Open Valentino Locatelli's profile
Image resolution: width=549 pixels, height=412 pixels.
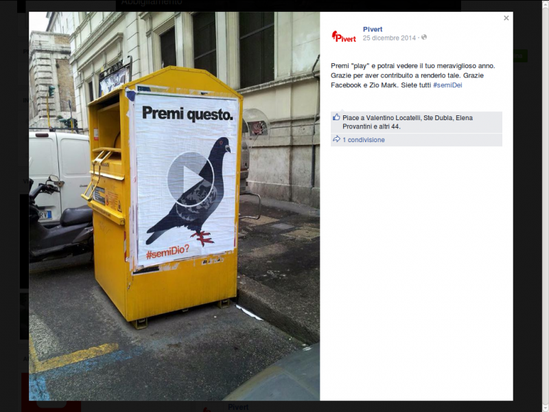pos(393,117)
